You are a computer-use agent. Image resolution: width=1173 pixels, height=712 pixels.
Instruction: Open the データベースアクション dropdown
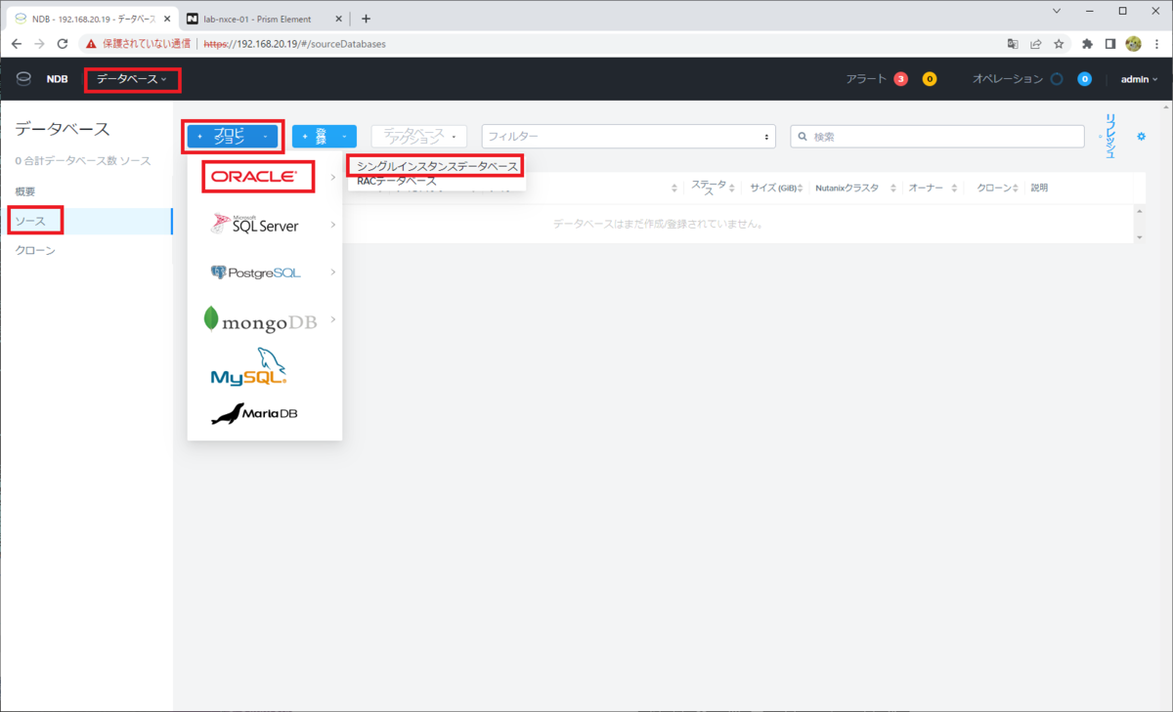(418, 137)
